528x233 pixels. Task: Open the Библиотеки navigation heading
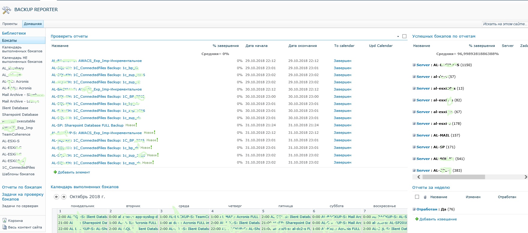pos(14,33)
